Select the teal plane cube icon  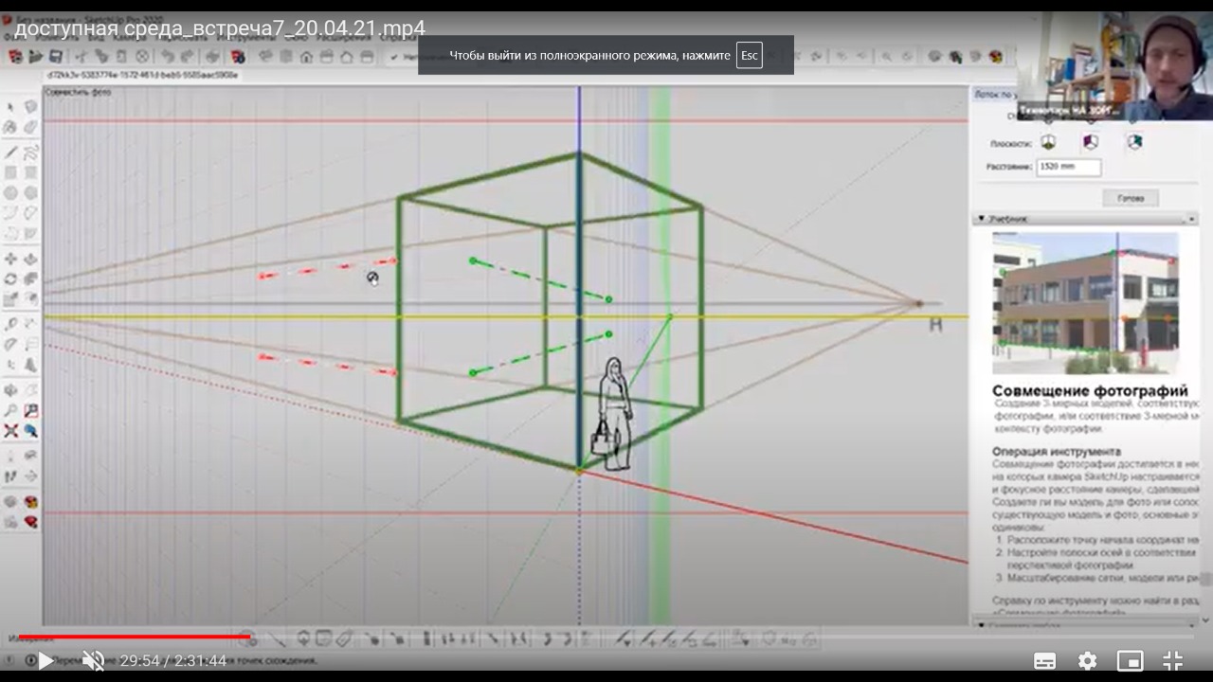(x=1134, y=142)
